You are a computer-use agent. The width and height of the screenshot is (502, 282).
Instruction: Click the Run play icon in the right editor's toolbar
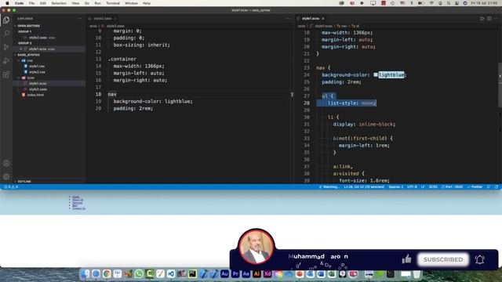coord(482,19)
